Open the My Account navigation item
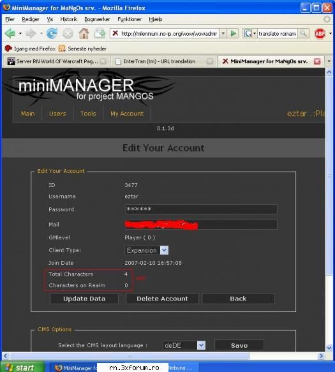The image size is (335, 372). (x=127, y=114)
